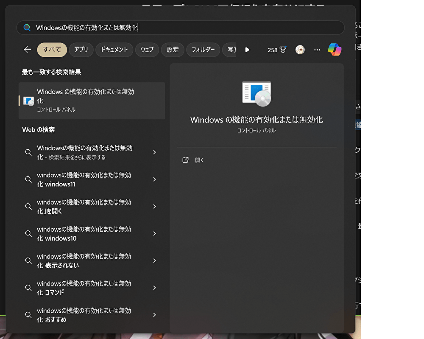Open the web suggestion ending windows11

pos(92,179)
